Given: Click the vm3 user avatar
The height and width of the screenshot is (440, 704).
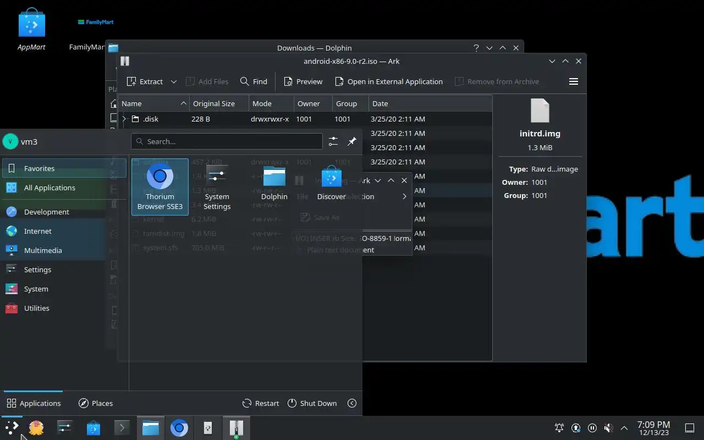Looking at the screenshot, I should click(x=10, y=141).
